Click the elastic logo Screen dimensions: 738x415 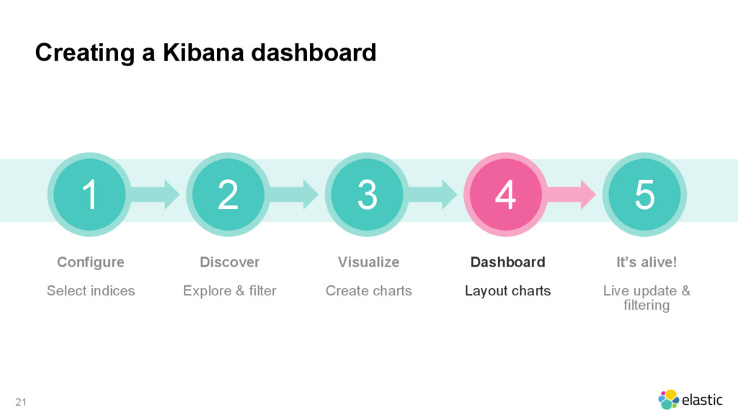pos(690,400)
